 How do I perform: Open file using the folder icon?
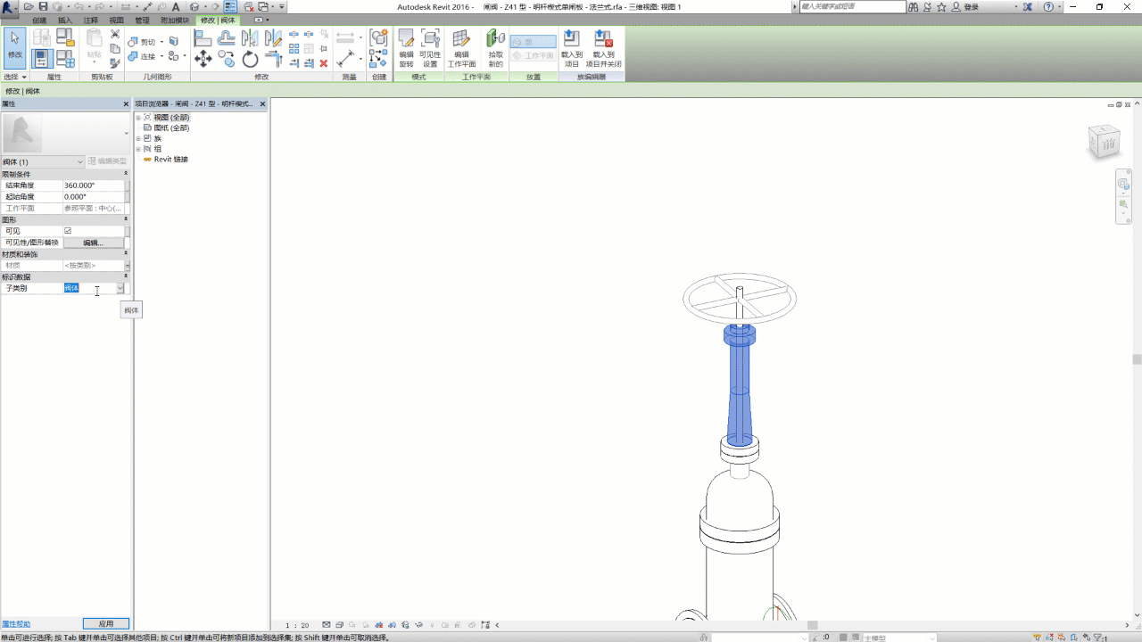pyautogui.click(x=29, y=7)
